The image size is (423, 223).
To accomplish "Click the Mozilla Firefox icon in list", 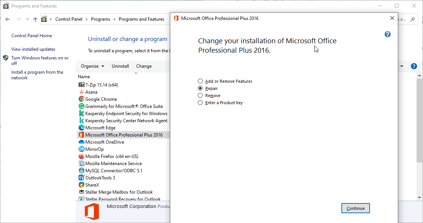I will (x=81, y=156).
